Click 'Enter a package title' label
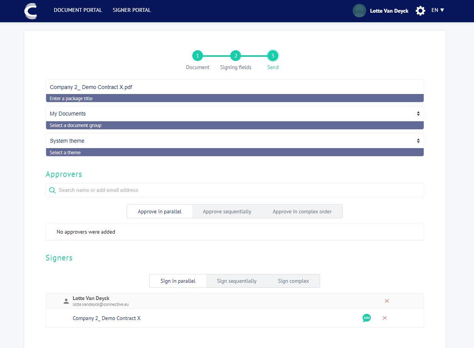Viewport: 474px width, 348px height. tap(71, 99)
